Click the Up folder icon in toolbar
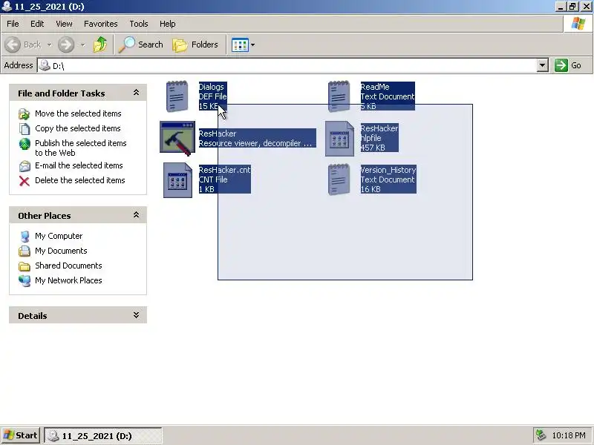The image size is (594, 445). 100,44
